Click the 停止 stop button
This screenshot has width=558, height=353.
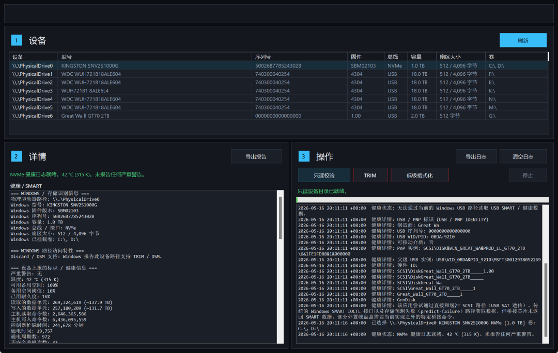[528, 175]
